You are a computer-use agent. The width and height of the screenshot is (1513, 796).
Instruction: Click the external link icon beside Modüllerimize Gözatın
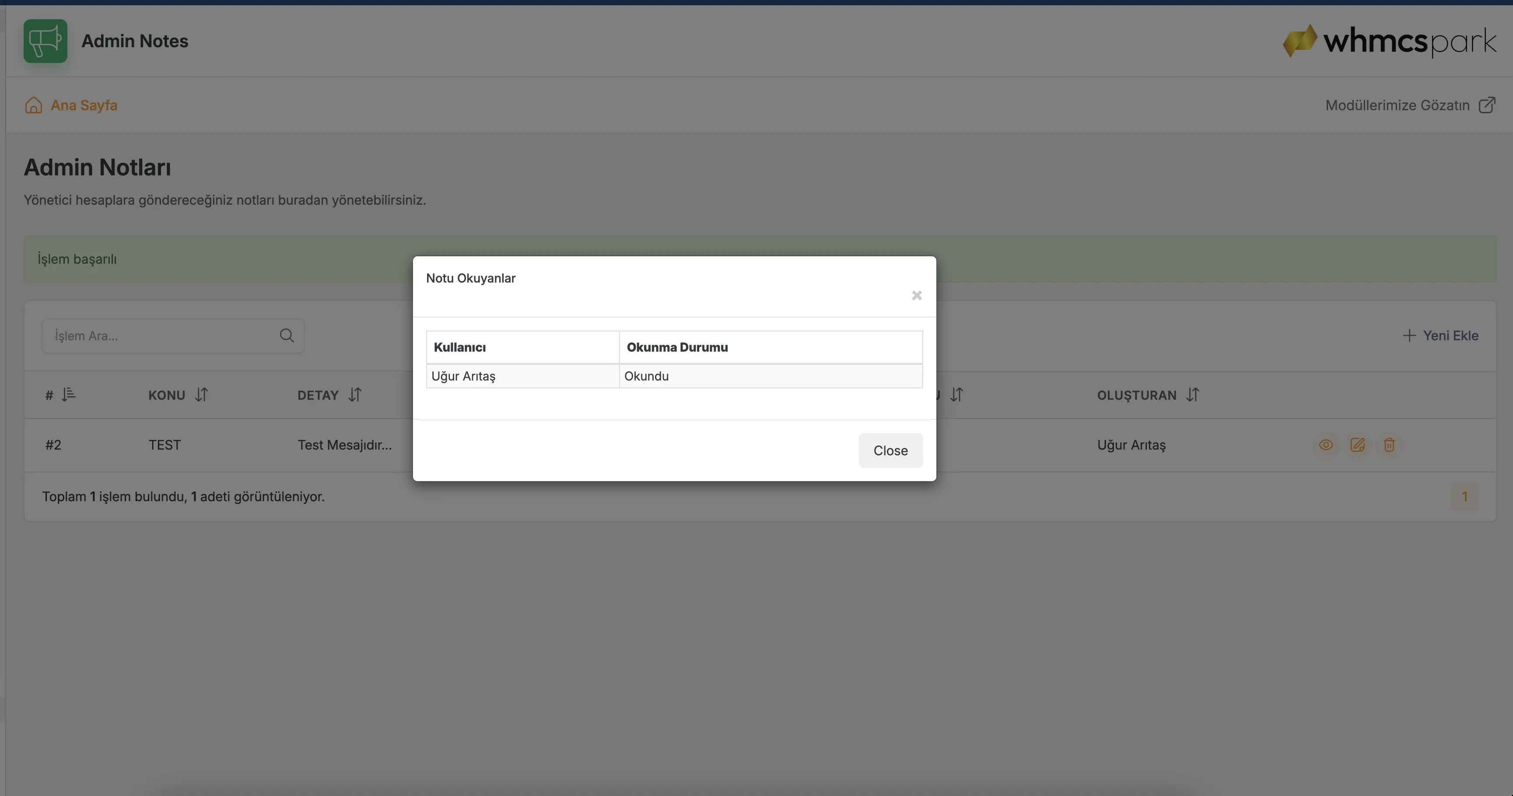point(1487,105)
